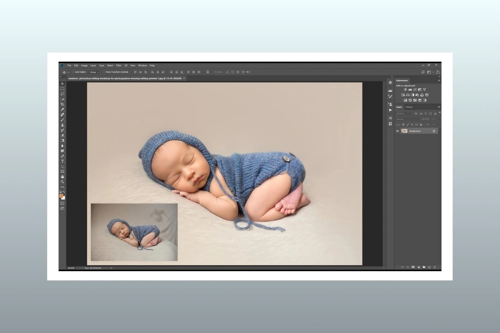Image resolution: width=500 pixels, height=333 pixels.
Task: Select the Background layer thumbnail
Action: point(404,131)
